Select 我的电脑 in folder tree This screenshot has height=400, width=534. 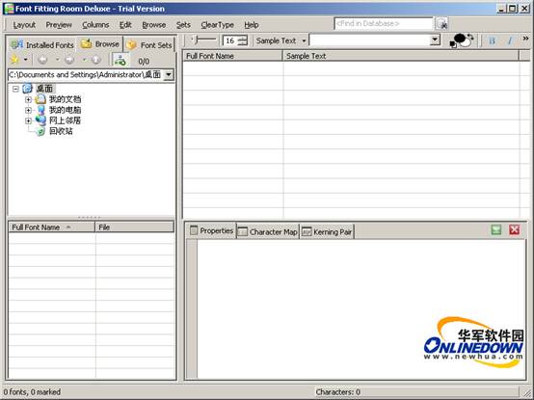65,110
